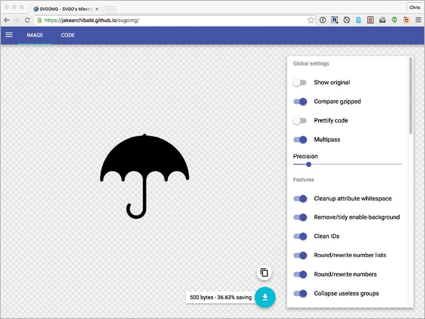This screenshot has height=319, width=425.
Task: Click the mail checker extension icon
Action: coord(382,20)
